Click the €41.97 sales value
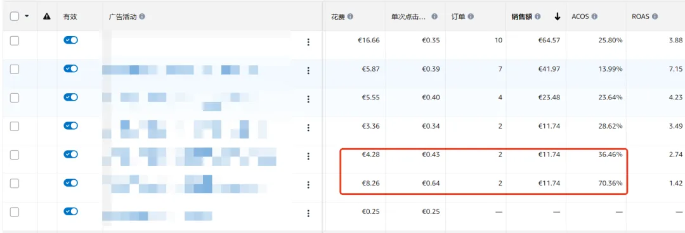This screenshot has height=233, width=685. pyautogui.click(x=549, y=69)
